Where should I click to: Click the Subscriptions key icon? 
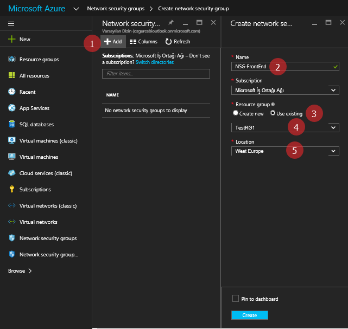click(x=12, y=189)
